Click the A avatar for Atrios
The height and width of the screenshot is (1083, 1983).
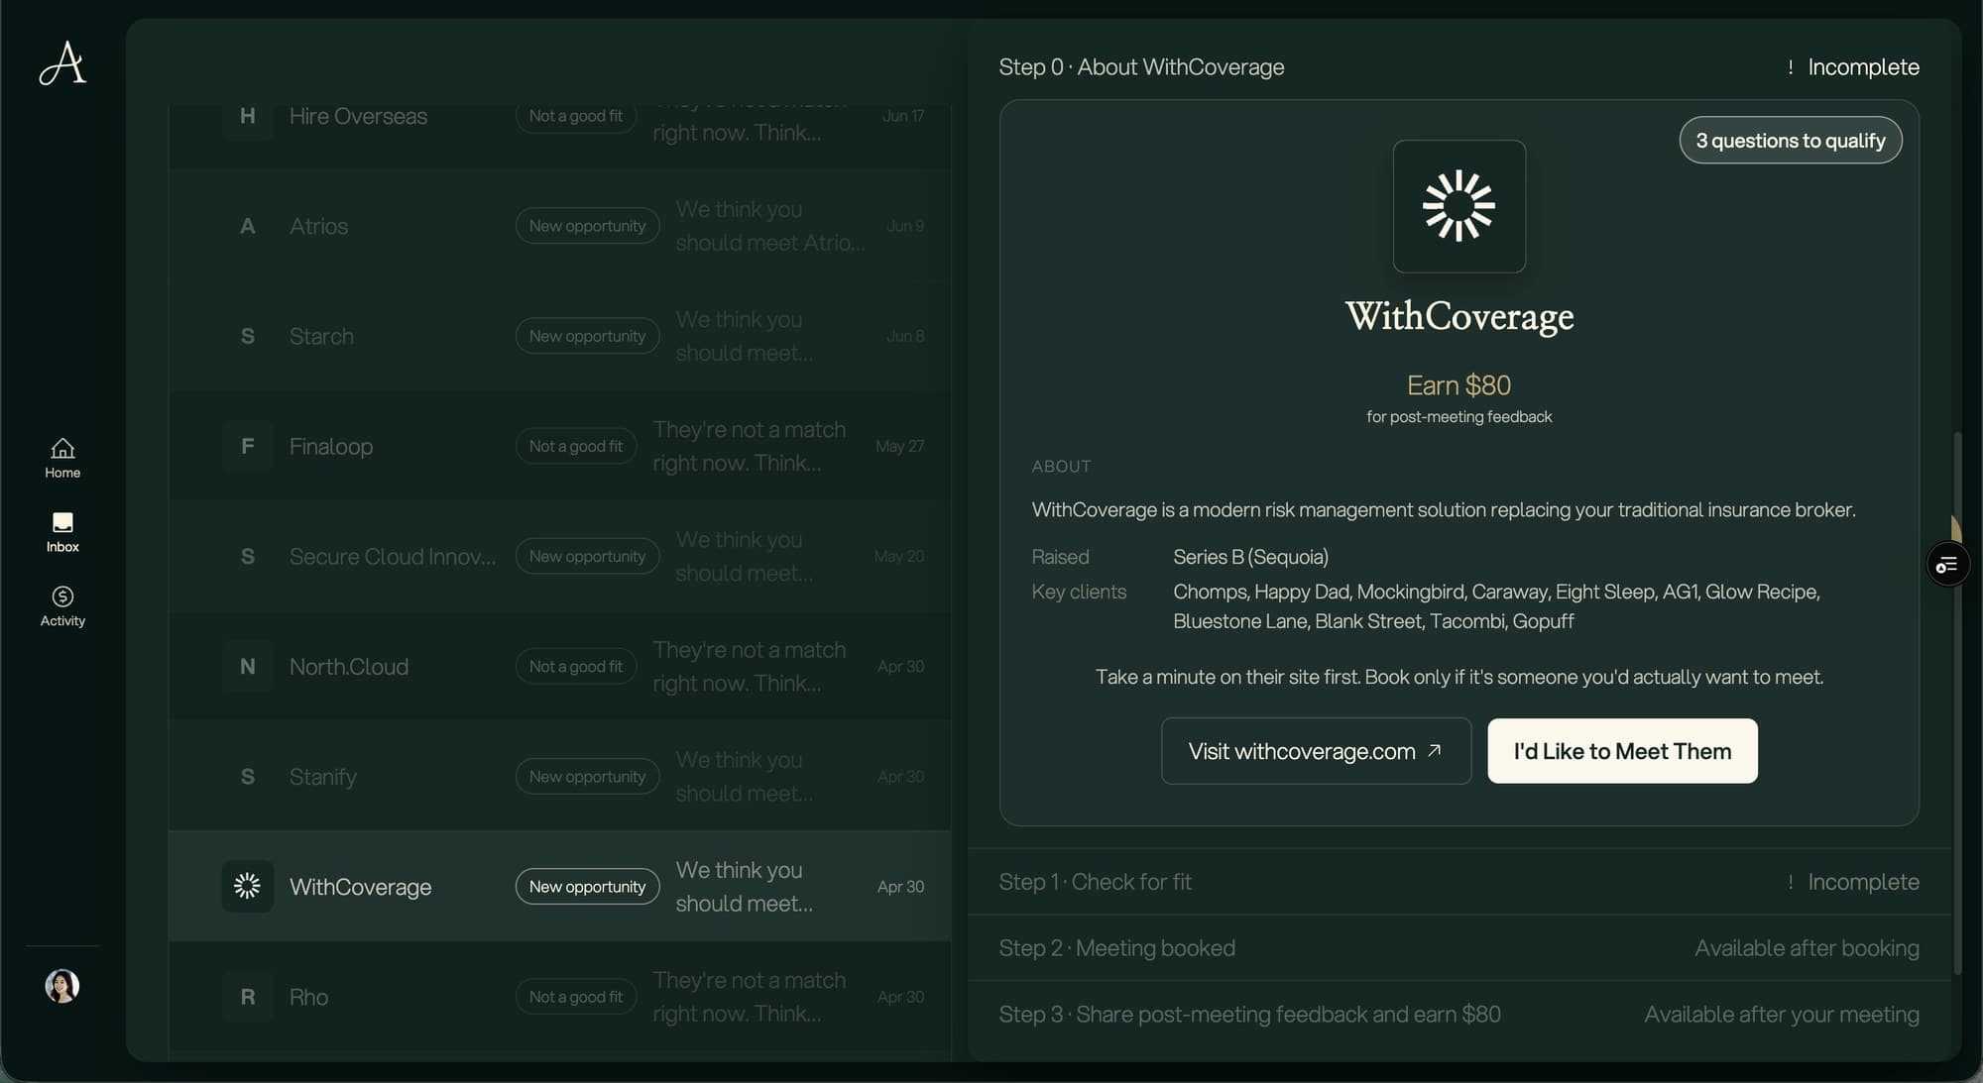click(x=247, y=226)
